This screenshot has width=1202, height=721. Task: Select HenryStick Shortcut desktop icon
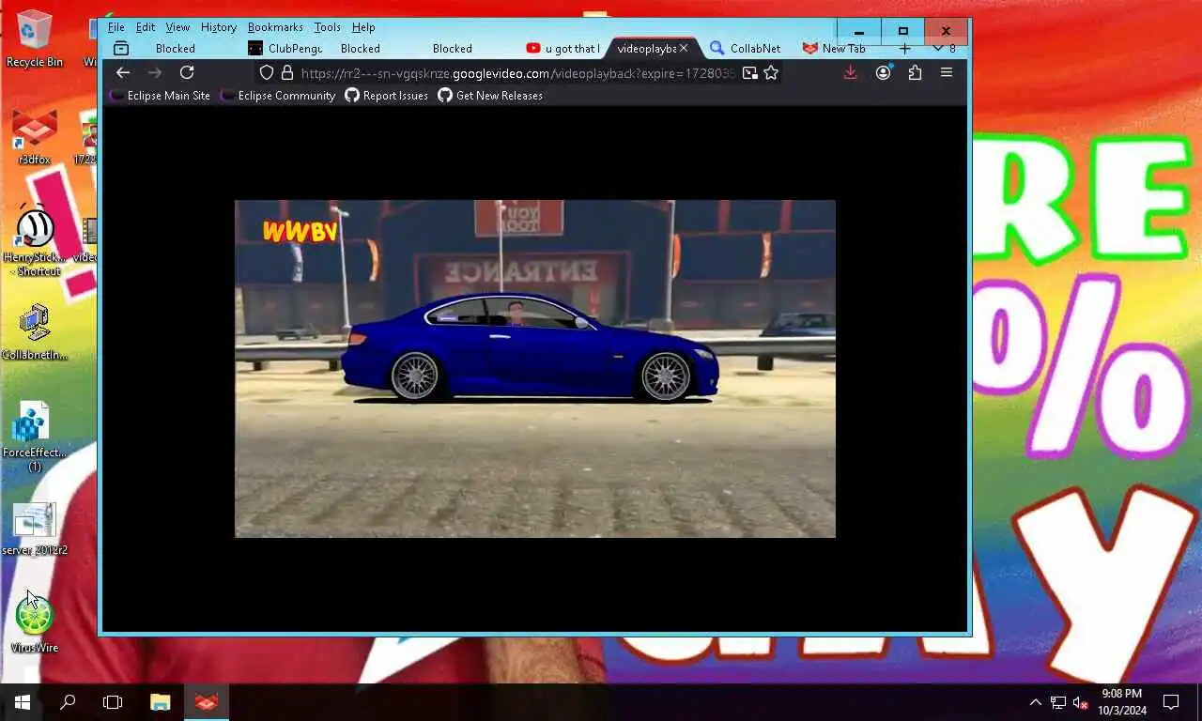pos(35,240)
